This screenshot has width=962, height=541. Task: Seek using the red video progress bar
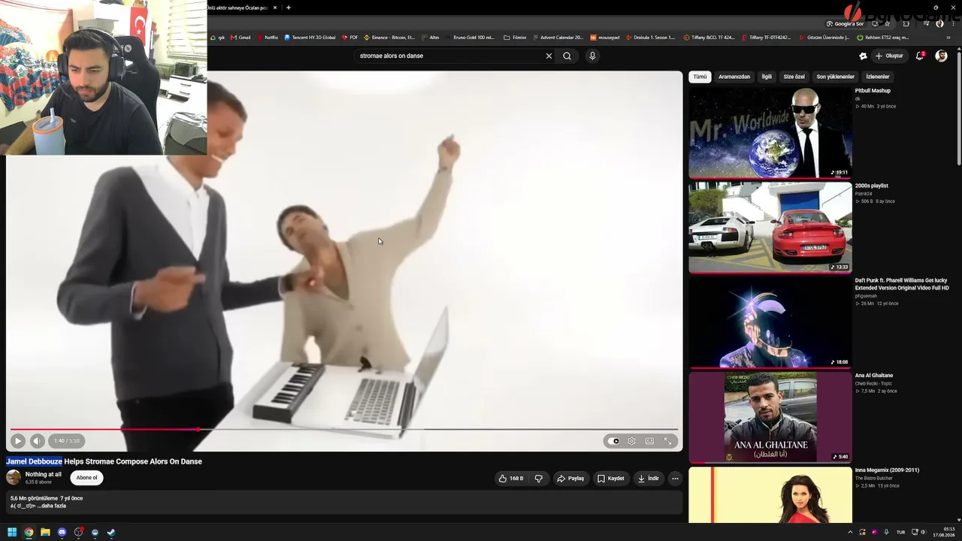coord(343,429)
